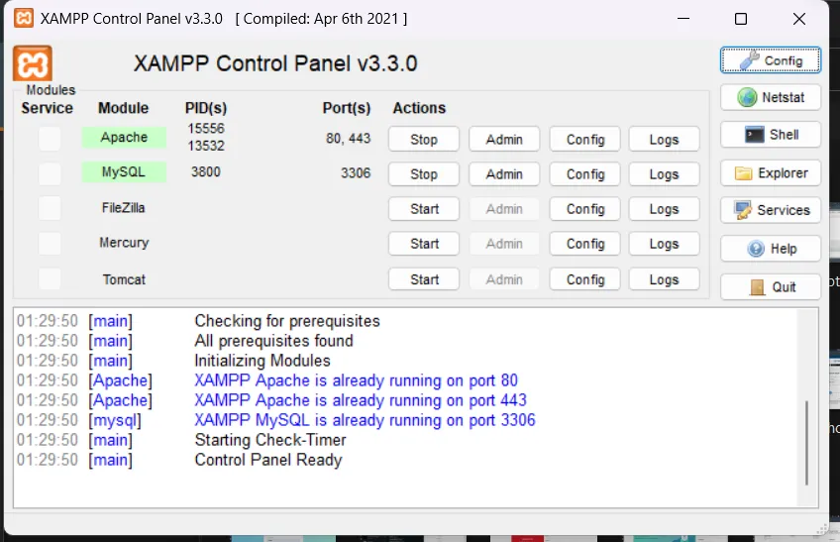Open Apache Admin page
Image resolution: width=840 pixels, height=542 pixels.
click(x=504, y=140)
